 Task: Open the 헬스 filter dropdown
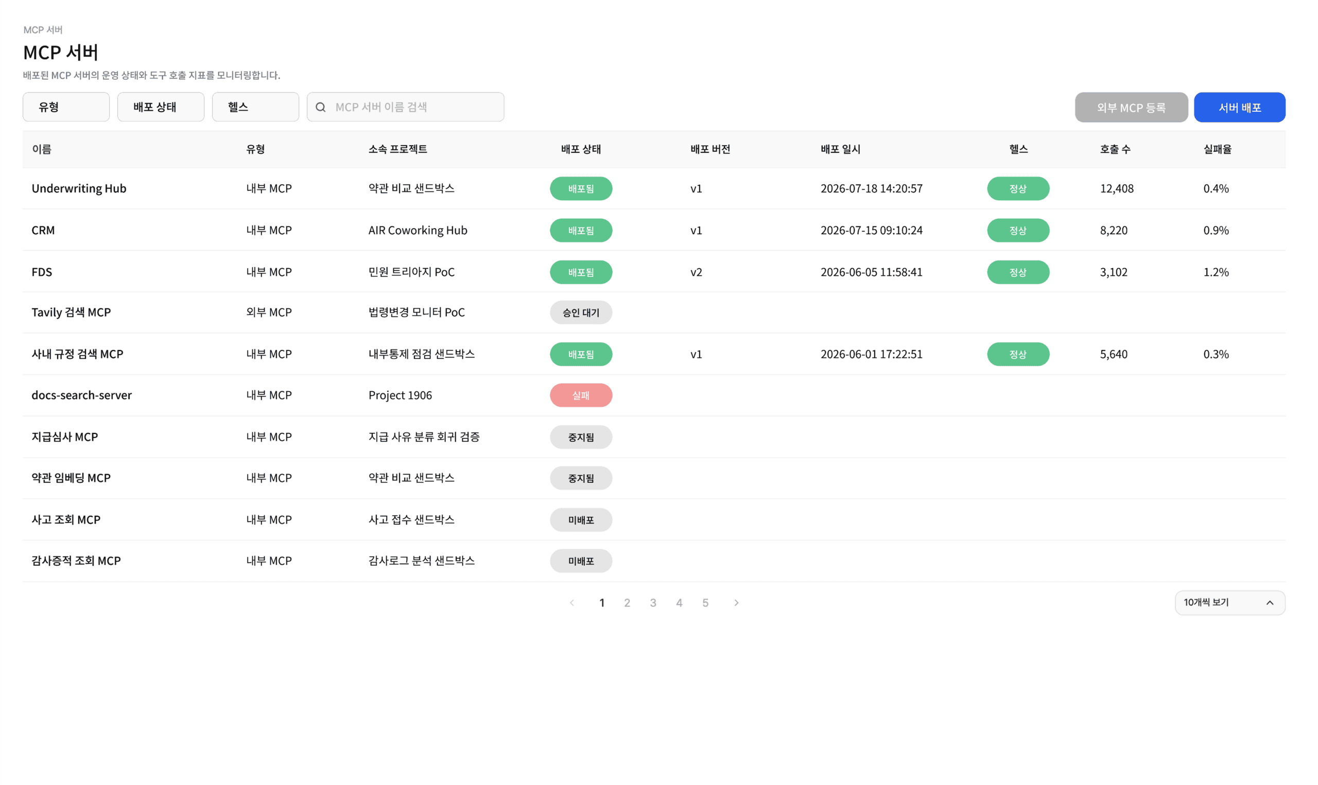click(x=255, y=107)
